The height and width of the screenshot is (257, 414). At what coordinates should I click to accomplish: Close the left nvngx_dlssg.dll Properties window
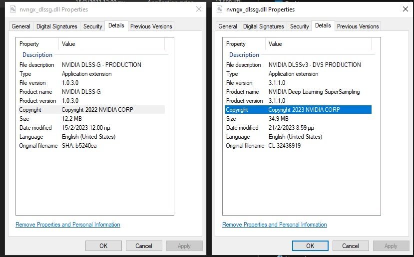[x=199, y=9]
